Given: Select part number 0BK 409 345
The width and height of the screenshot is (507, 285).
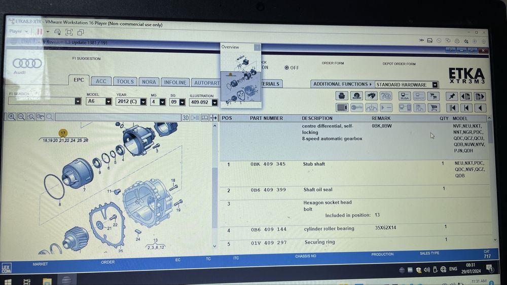Looking at the screenshot, I should click(x=268, y=164).
